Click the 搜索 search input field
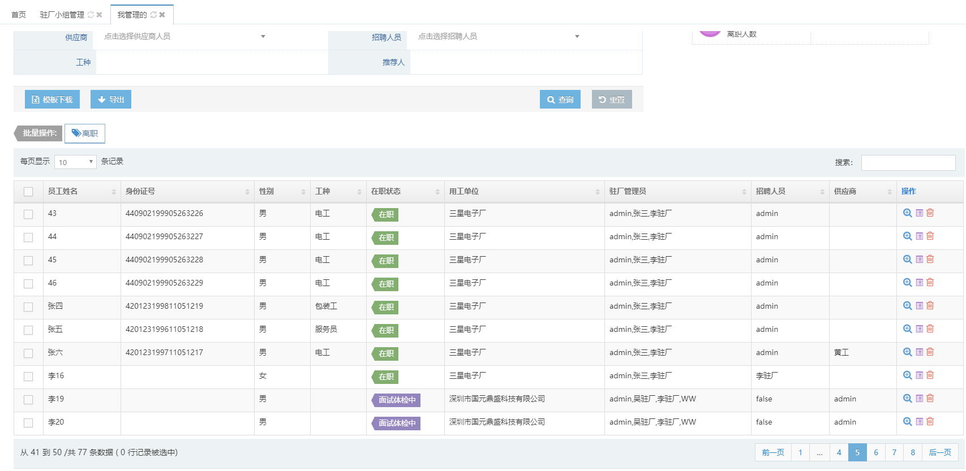Viewport: 966px width, 471px height. (x=908, y=163)
